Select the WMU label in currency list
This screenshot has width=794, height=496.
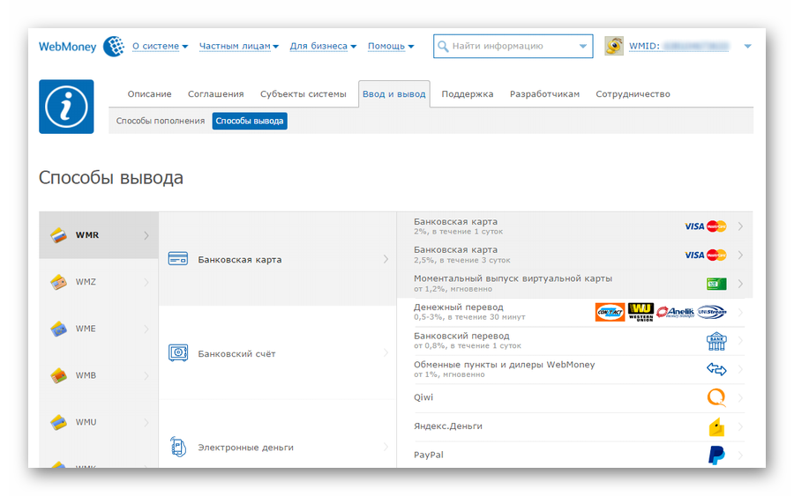(86, 422)
